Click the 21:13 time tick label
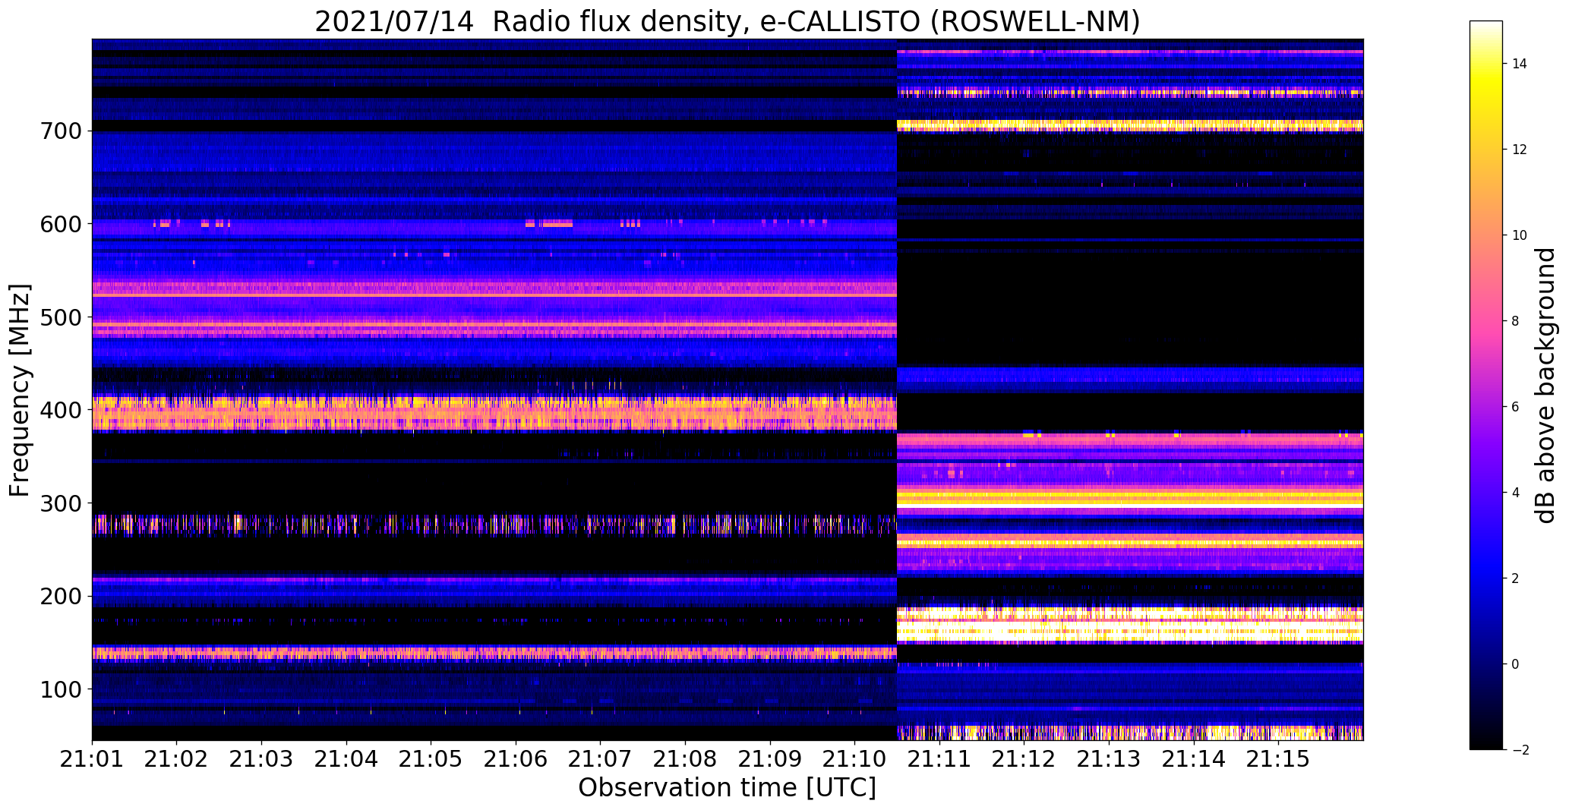 1110,758
